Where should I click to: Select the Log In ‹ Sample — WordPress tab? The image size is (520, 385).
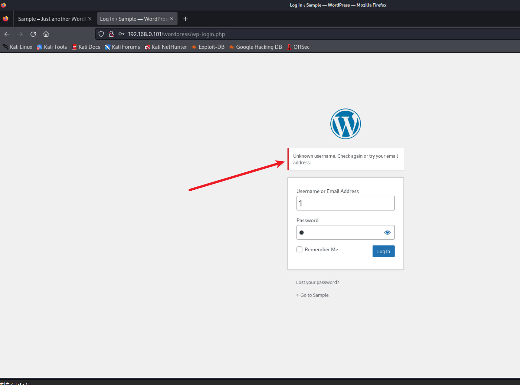(137, 19)
